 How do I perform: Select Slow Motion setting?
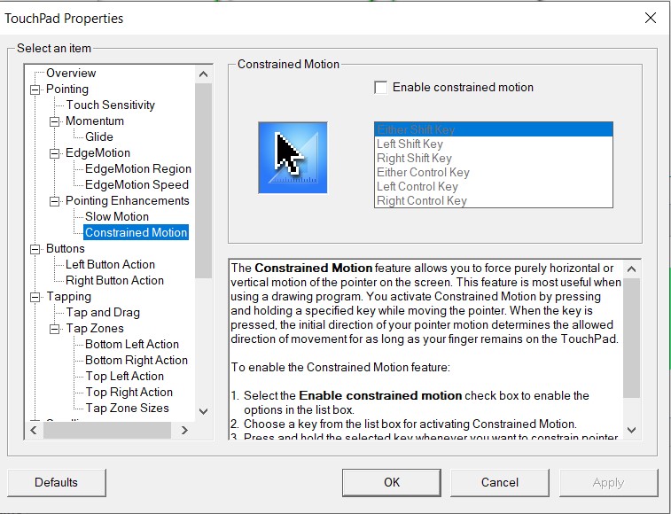(117, 216)
